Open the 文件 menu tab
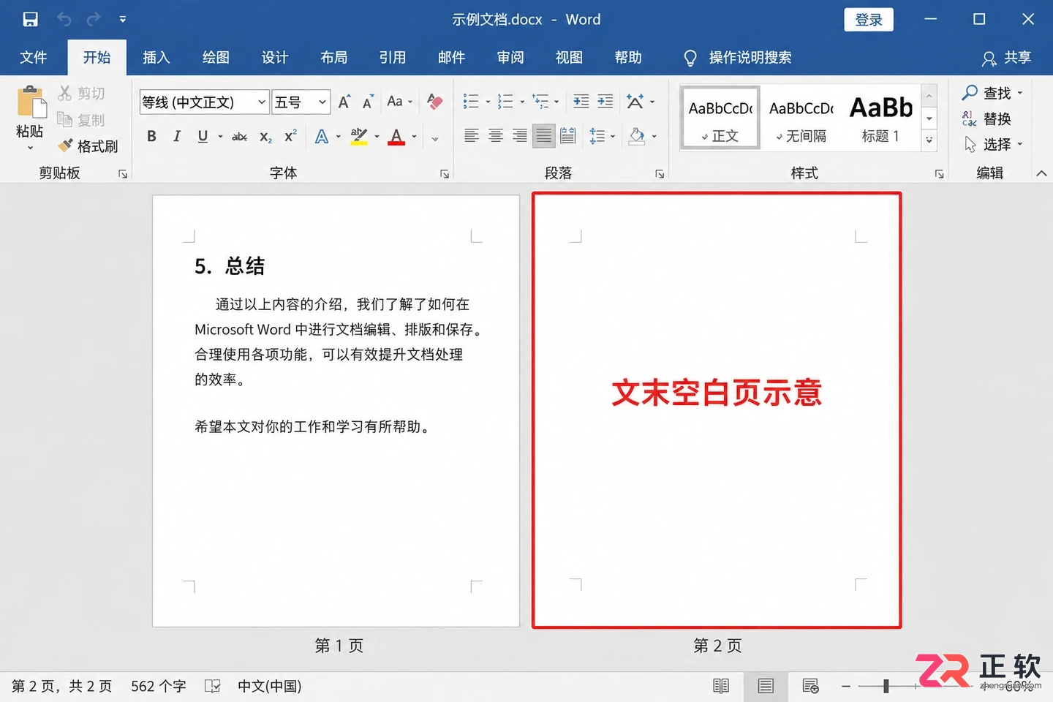The height and width of the screenshot is (702, 1053). 34,57
